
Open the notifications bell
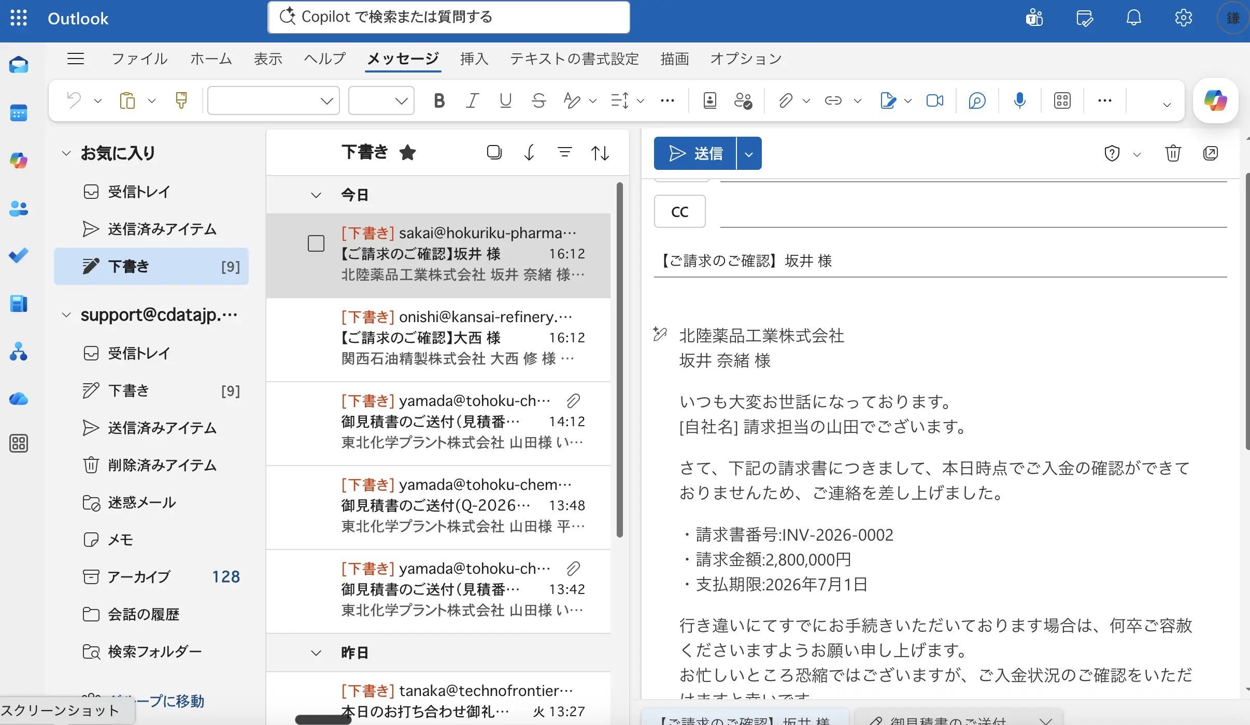click(1134, 18)
